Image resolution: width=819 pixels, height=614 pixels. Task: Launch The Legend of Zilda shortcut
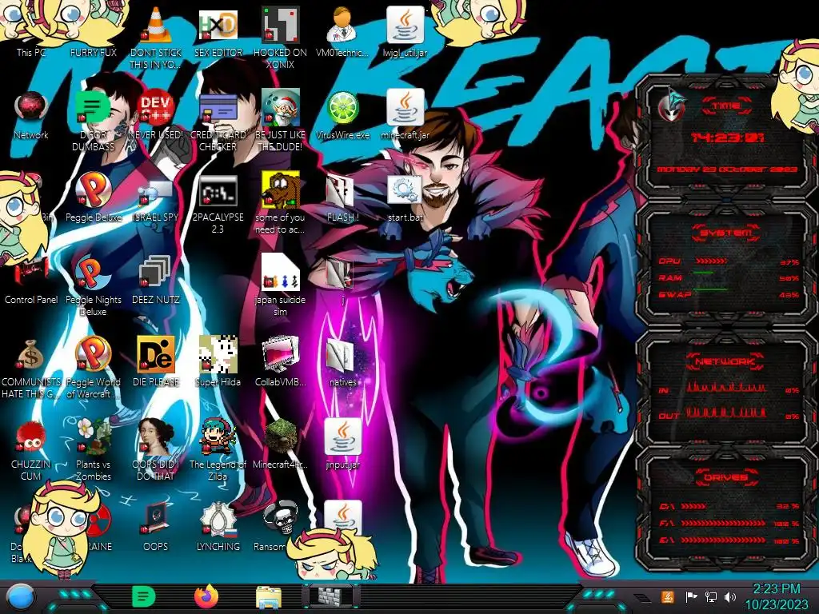point(218,449)
